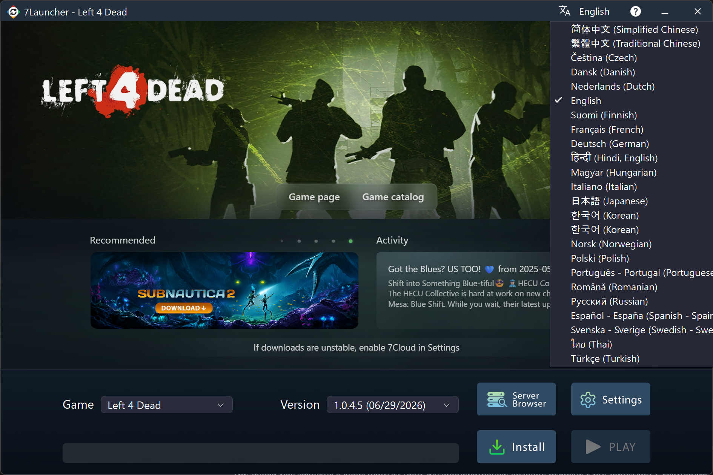This screenshot has height=475, width=713.
Task: Minimize the 7Launcher window
Action: point(665,12)
